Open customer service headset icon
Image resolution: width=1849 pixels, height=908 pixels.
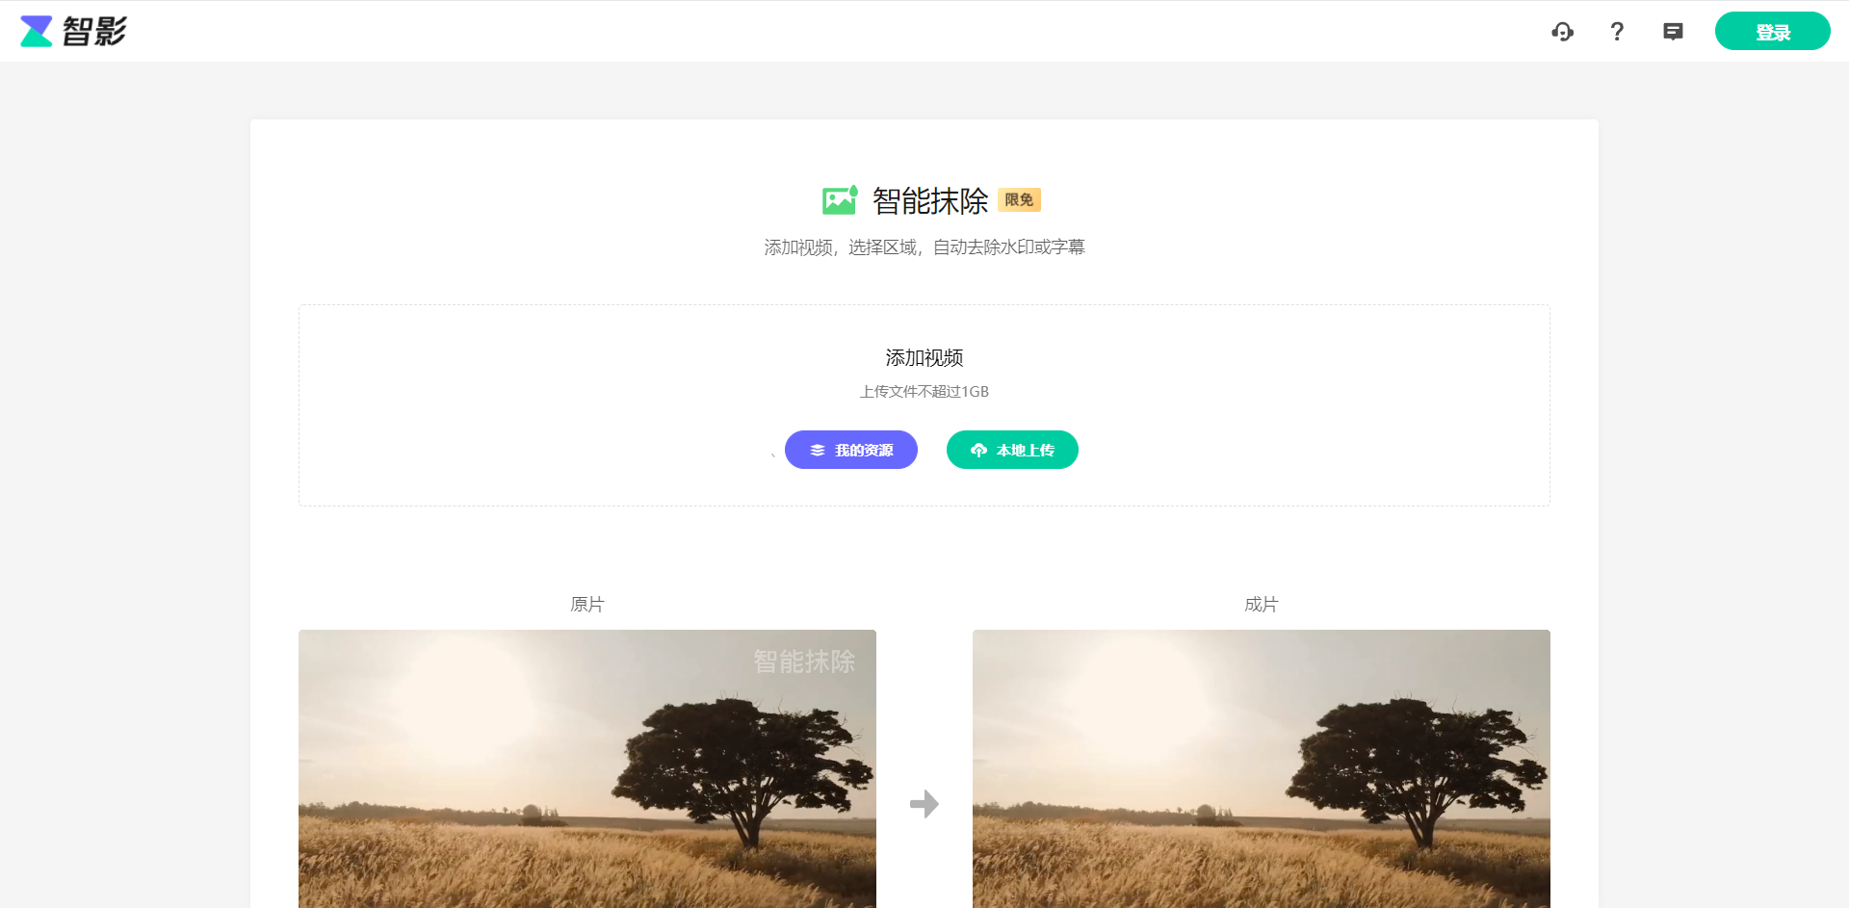pyautogui.click(x=1562, y=32)
